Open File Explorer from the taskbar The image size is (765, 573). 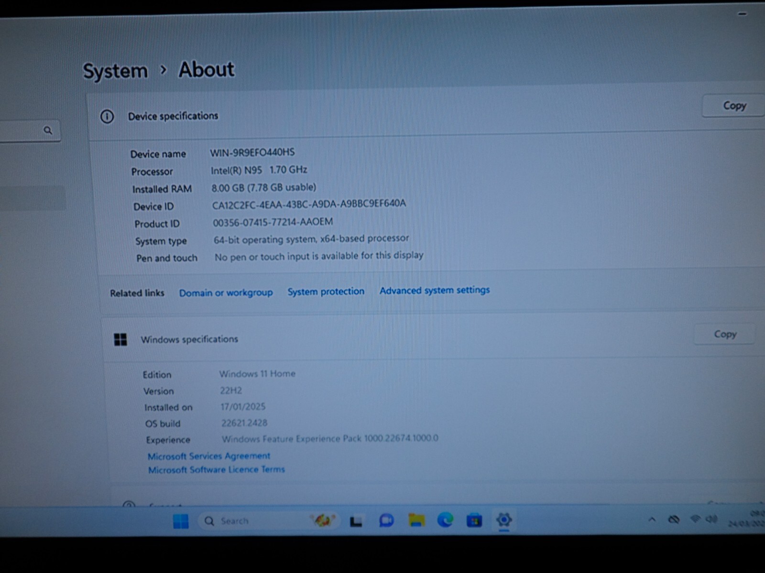point(416,520)
